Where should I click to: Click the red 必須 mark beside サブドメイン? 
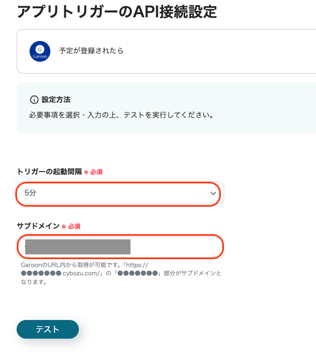[72, 226]
